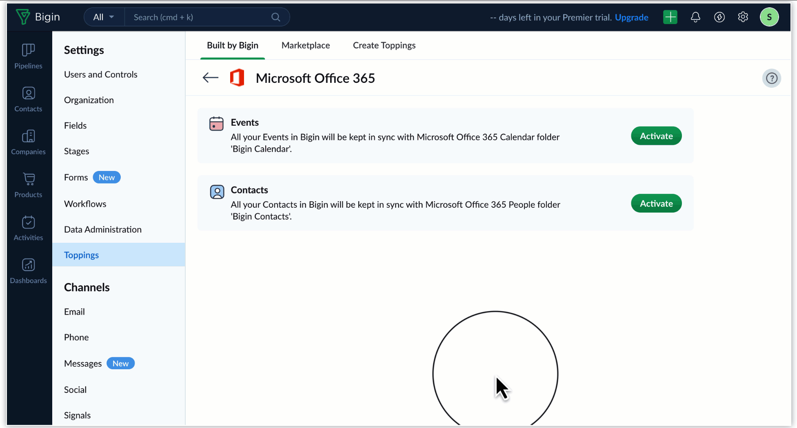Click the Contacts card heading
797x428 pixels.
249,190
